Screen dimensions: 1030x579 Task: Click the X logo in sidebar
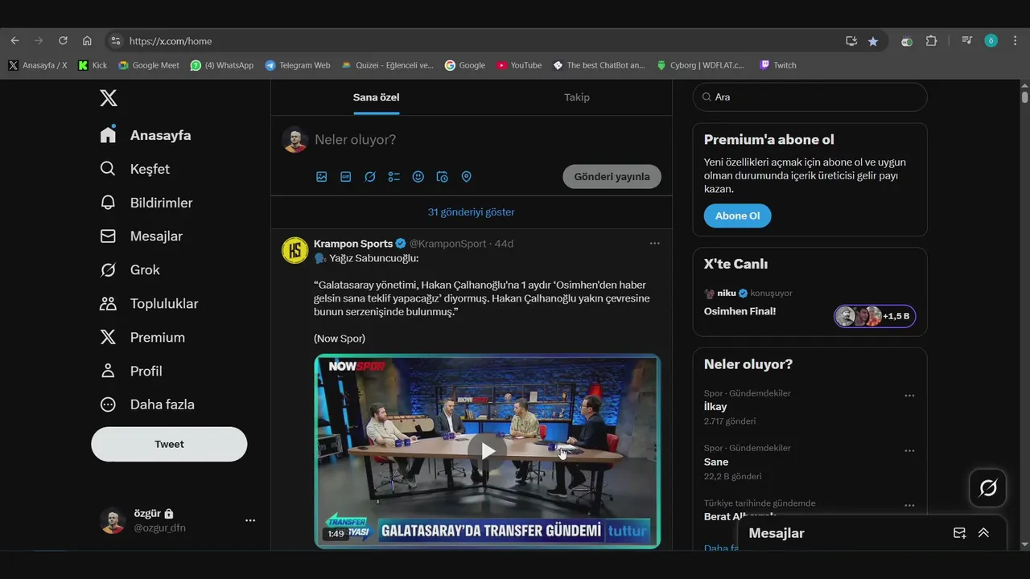tap(109, 98)
